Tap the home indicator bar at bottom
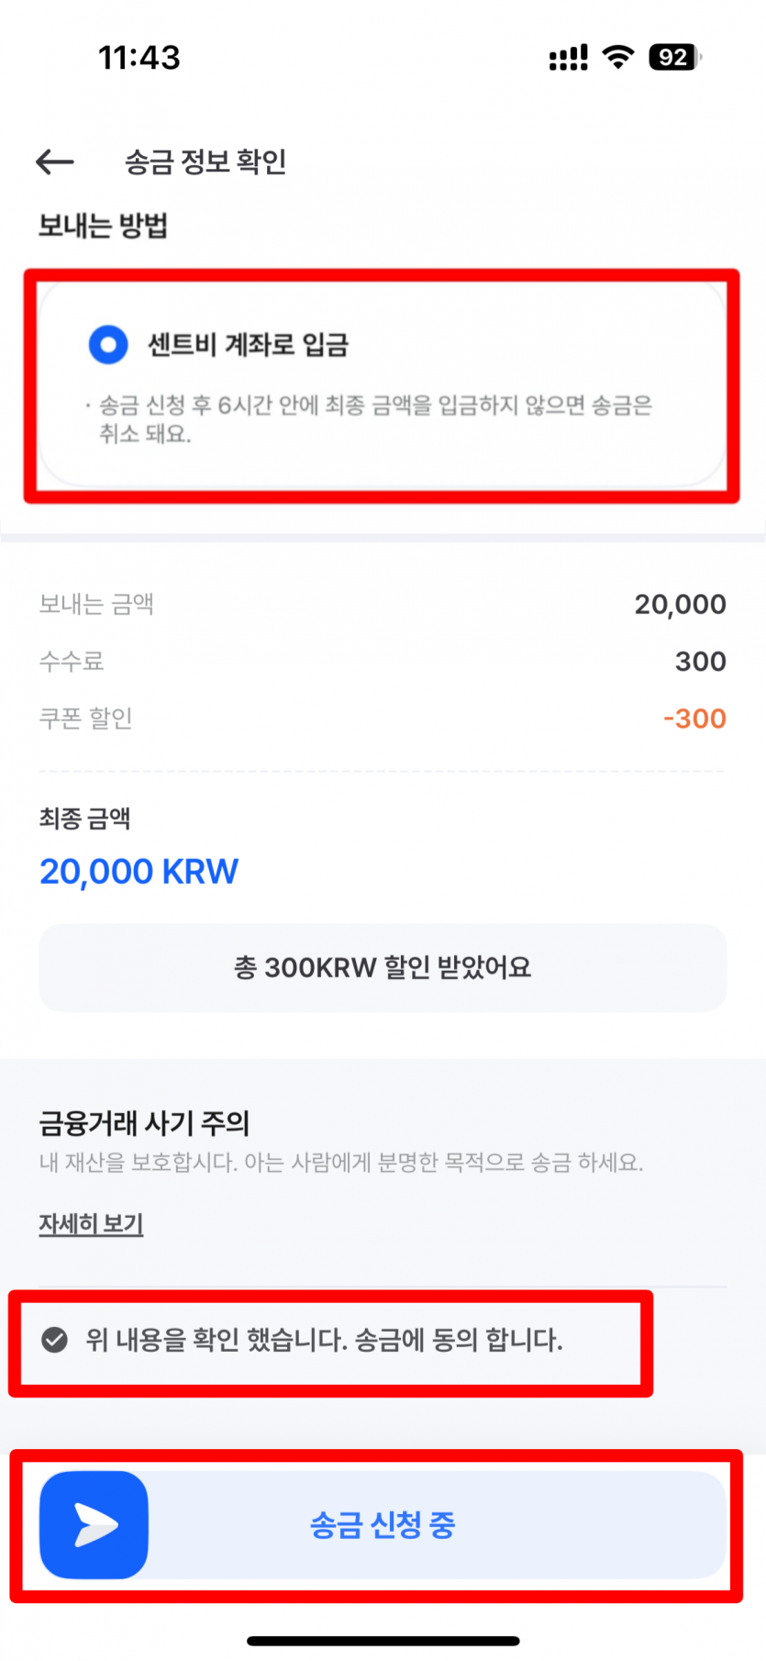This screenshot has height=1661, width=766. click(383, 1640)
